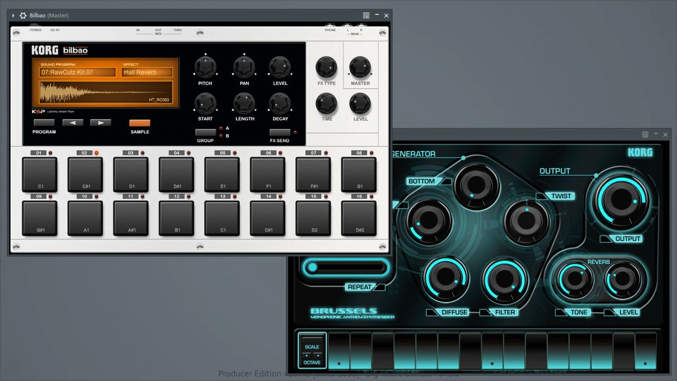
Task: Click the OCTAVE label on Brussels keyboard
Action: pyautogui.click(x=312, y=362)
